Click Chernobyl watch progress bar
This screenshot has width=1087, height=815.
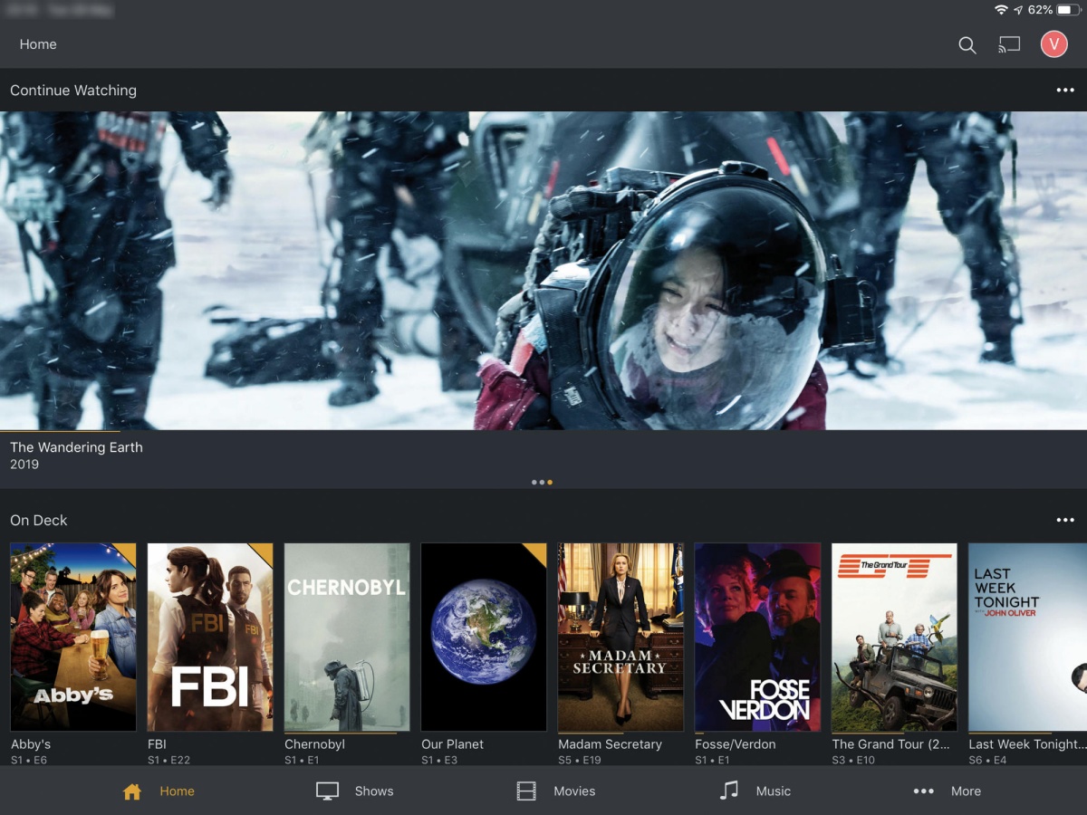click(x=340, y=733)
